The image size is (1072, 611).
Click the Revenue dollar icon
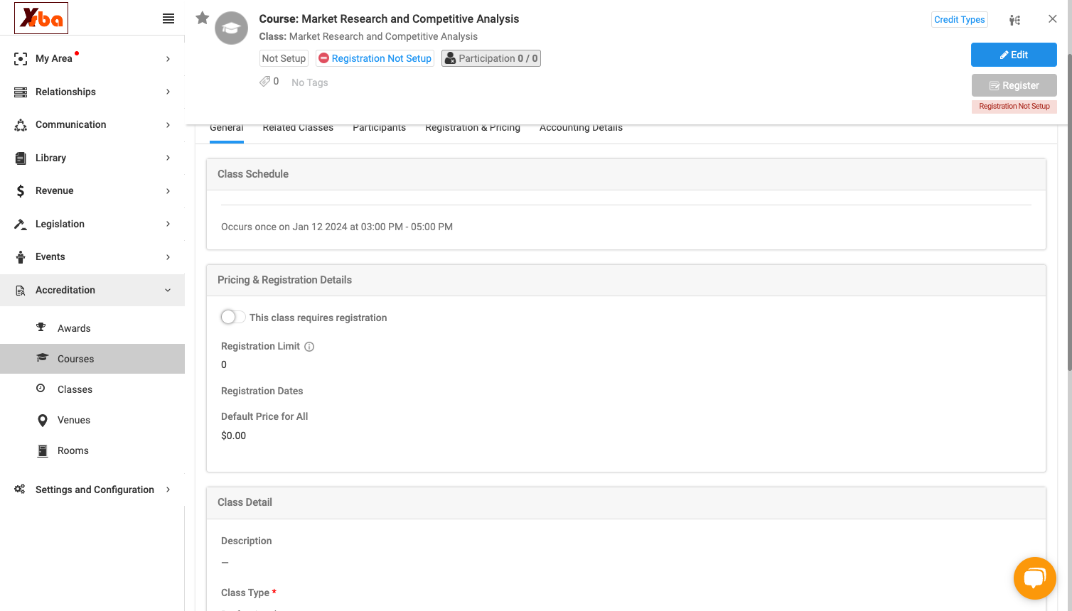(x=21, y=191)
